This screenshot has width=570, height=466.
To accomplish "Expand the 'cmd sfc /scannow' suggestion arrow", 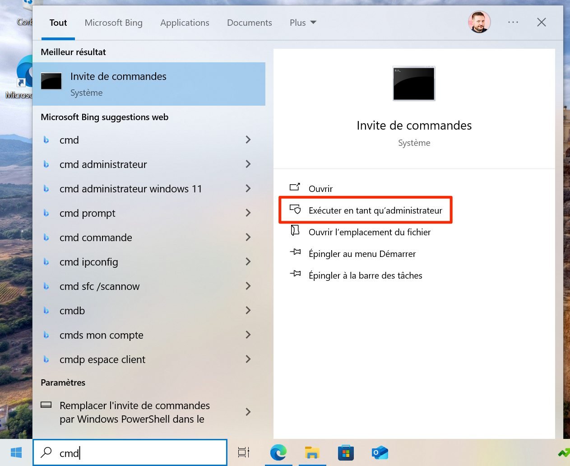I will click(x=248, y=286).
